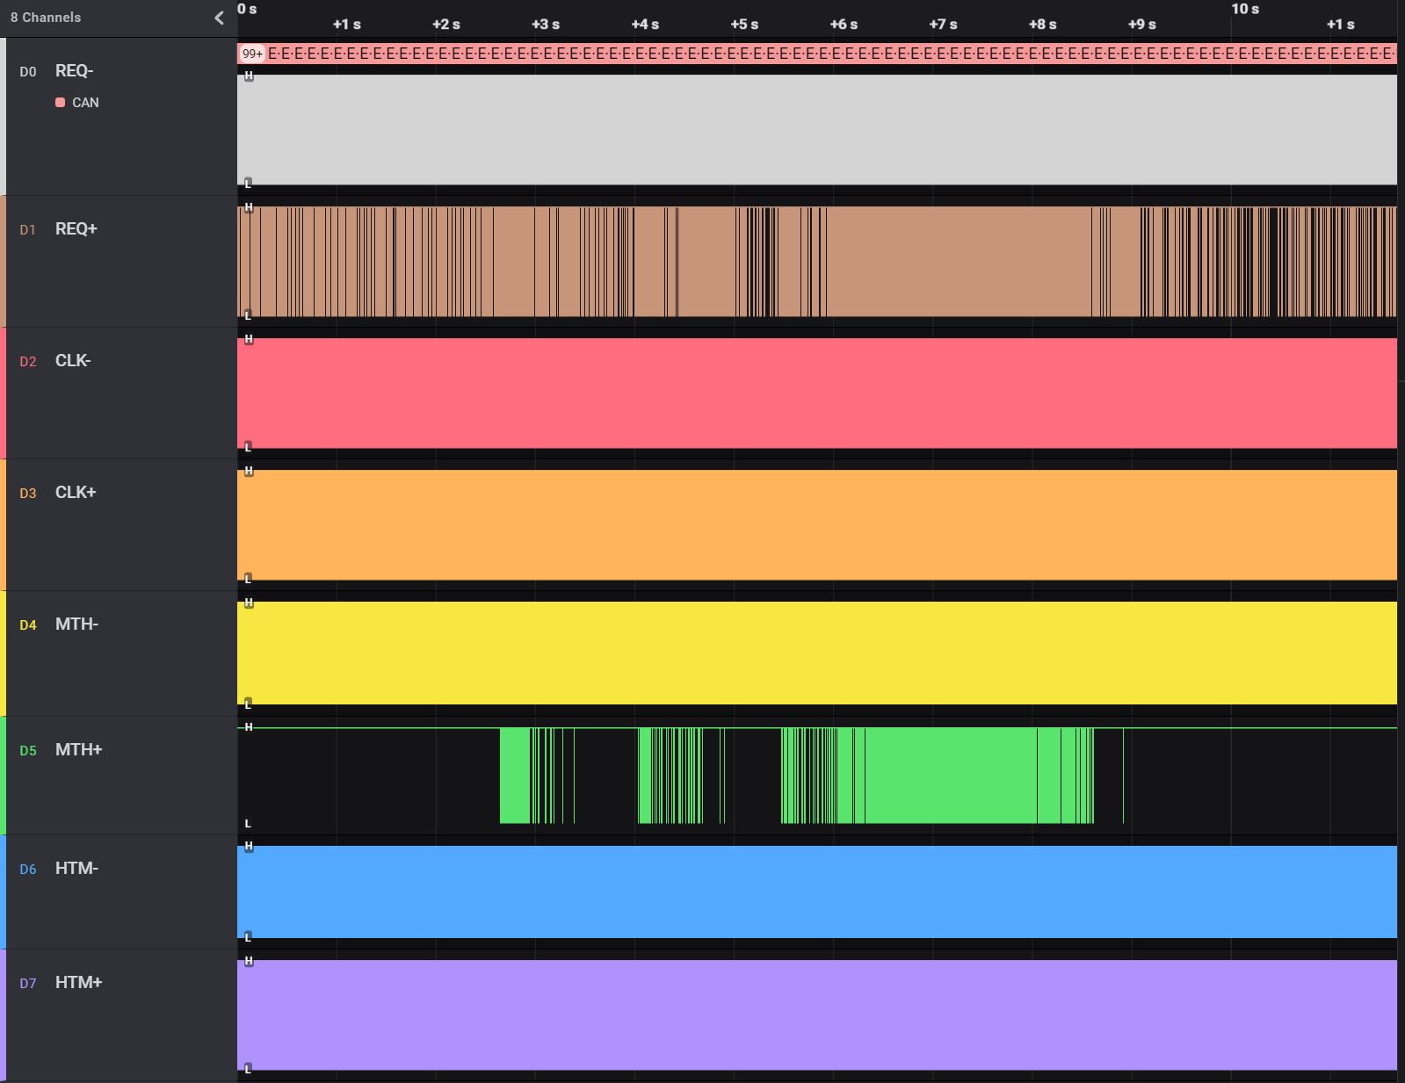Click the D1 channel index label
The image size is (1405, 1083).
point(28,230)
